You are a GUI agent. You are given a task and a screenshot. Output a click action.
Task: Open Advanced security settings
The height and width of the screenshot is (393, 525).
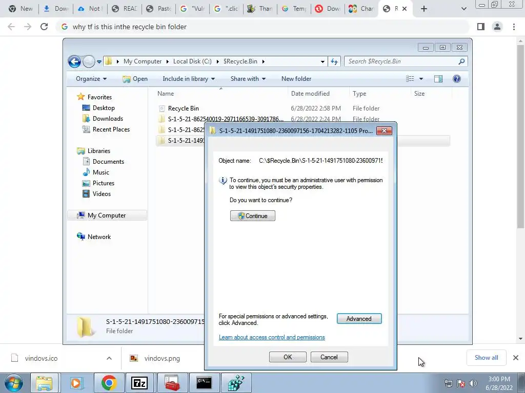click(x=359, y=318)
